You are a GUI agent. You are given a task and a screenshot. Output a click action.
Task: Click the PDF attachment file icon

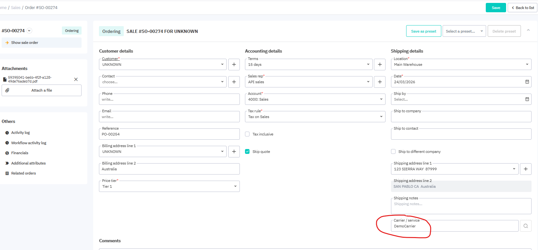[x=5, y=79]
